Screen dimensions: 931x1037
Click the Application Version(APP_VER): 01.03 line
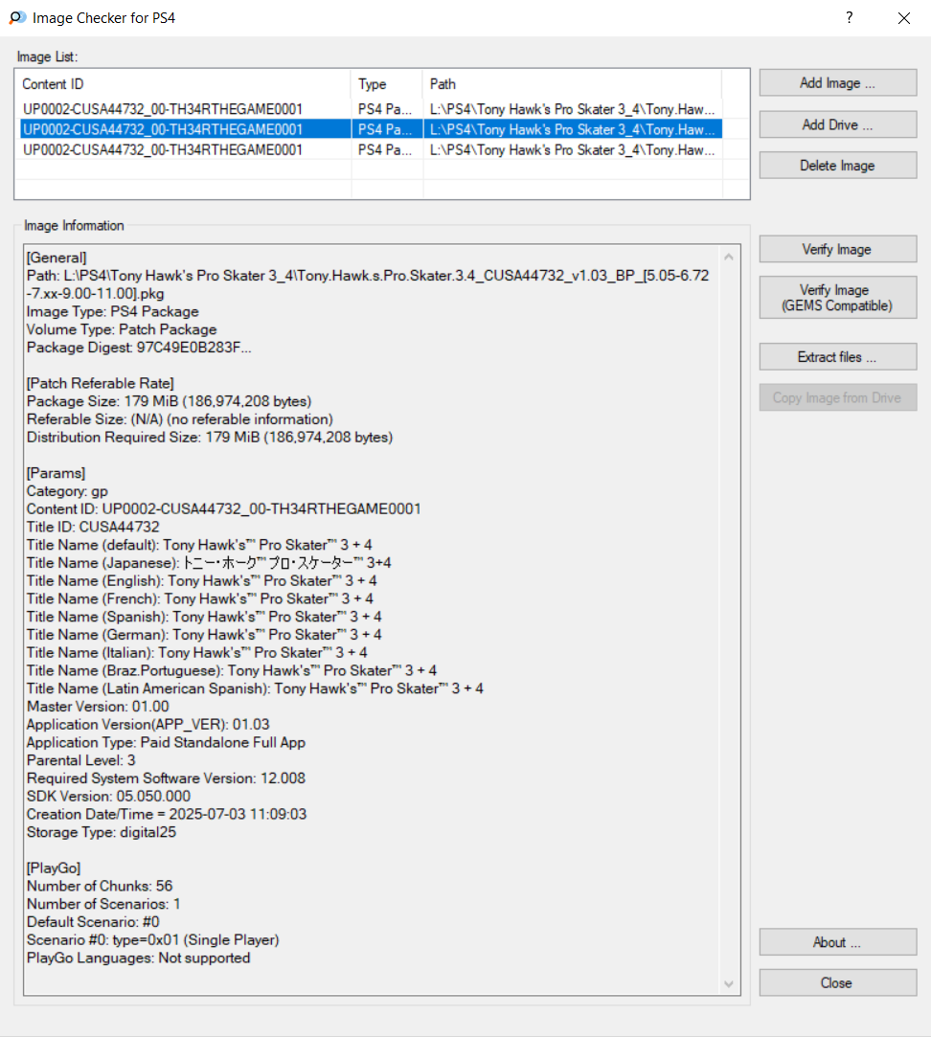coord(148,725)
